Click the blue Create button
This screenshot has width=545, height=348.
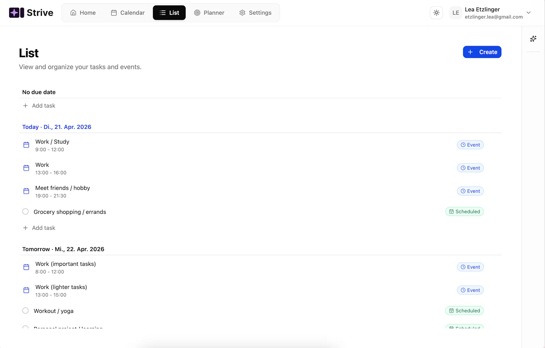482,52
